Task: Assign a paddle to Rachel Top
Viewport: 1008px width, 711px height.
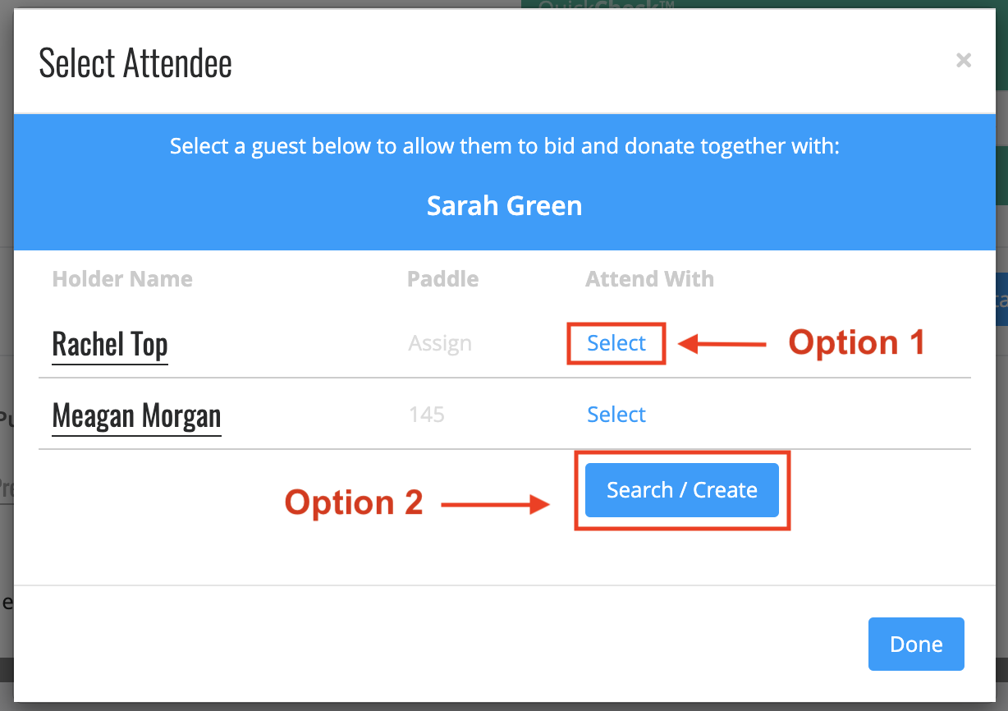Action: [440, 343]
